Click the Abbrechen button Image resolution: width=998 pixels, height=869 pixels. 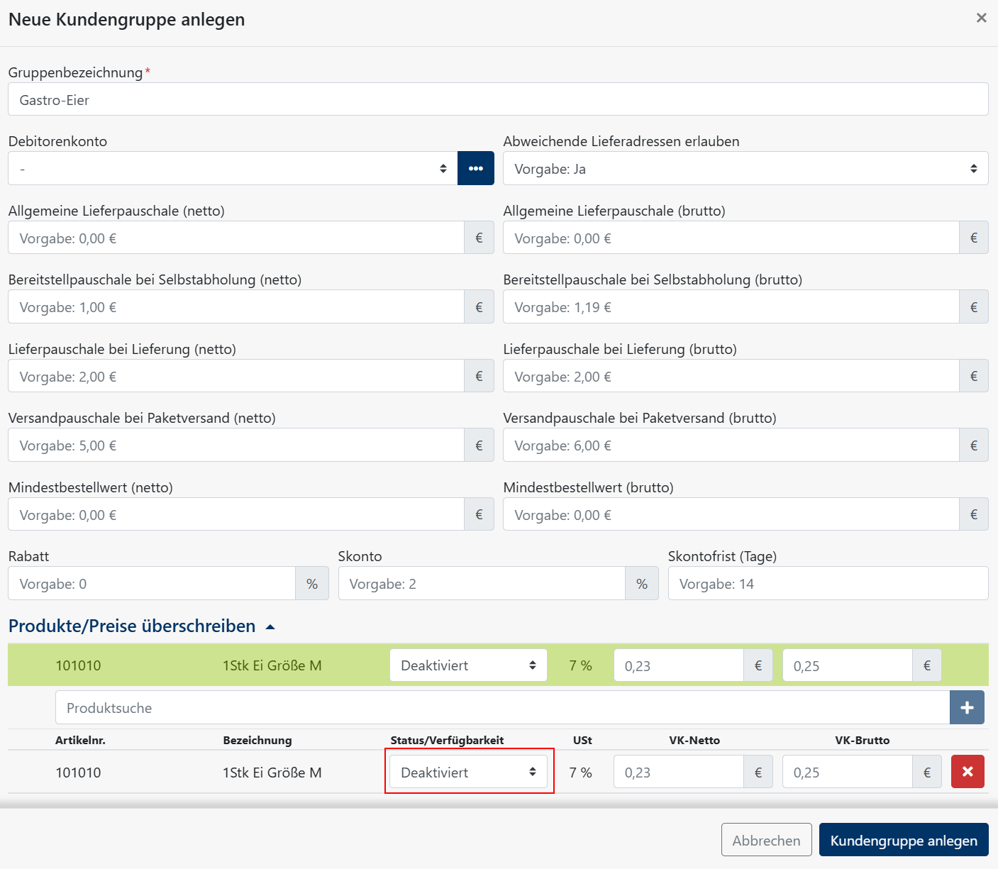[766, 840]
